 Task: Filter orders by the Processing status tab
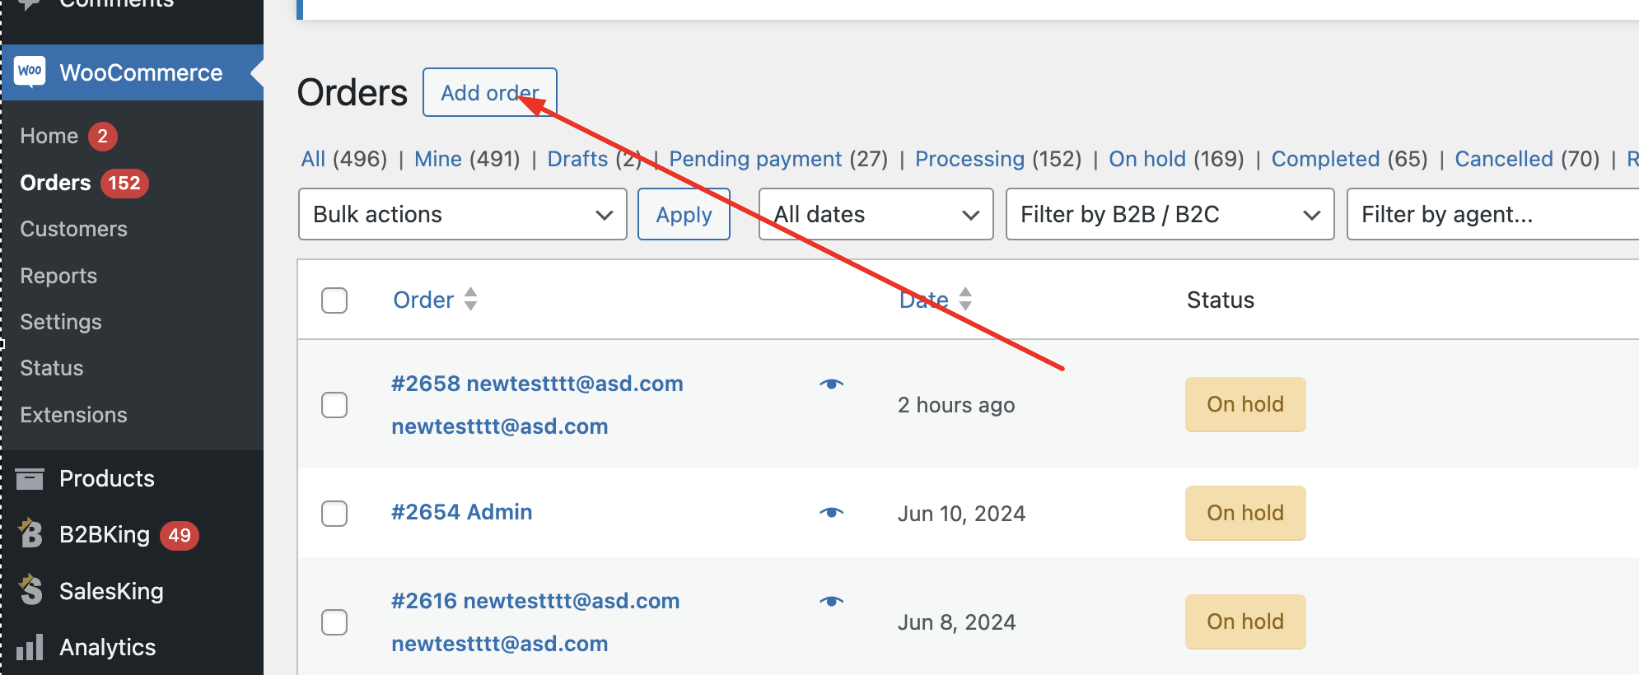pyautogui.click(x=970, y=159)
